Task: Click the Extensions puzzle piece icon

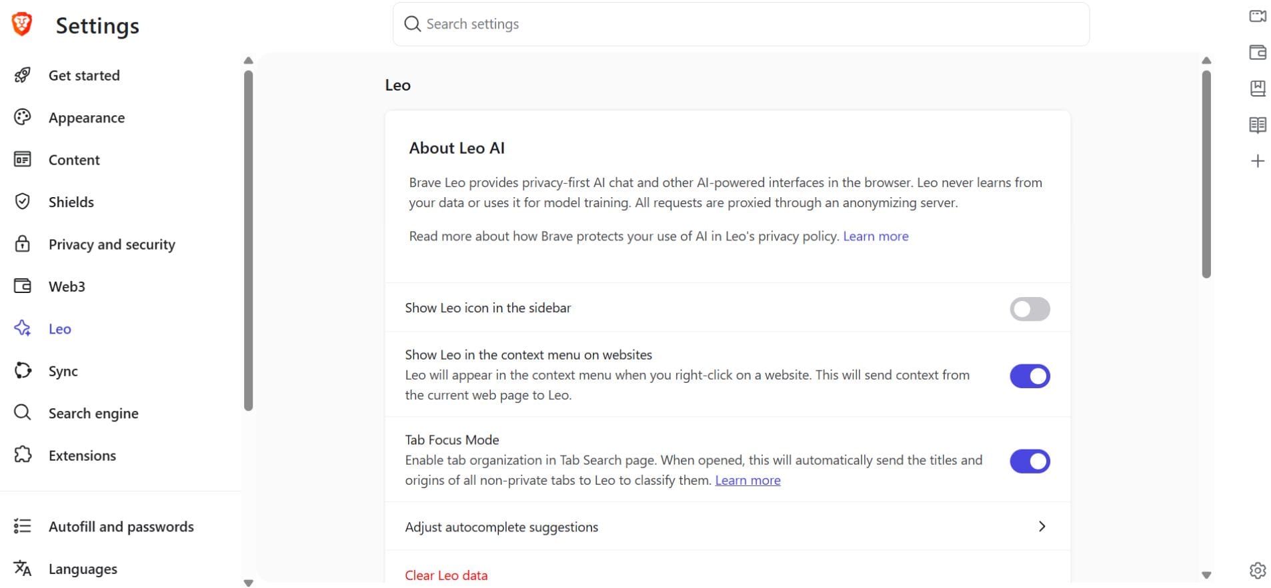Action: (x=23, y=455)
